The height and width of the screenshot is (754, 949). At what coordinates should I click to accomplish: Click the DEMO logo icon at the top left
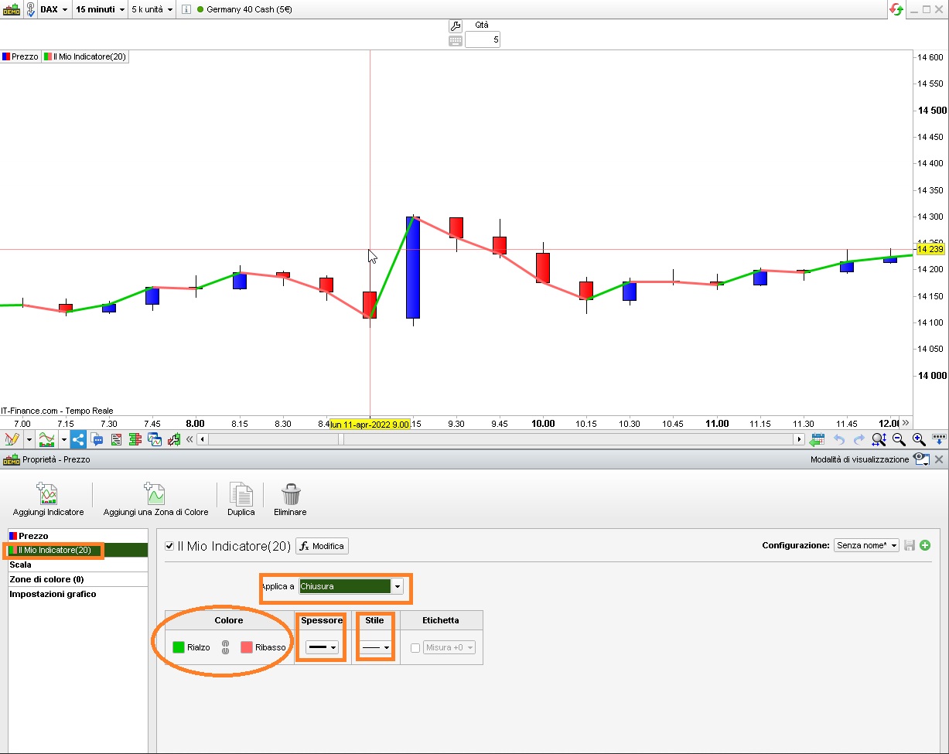12,9
